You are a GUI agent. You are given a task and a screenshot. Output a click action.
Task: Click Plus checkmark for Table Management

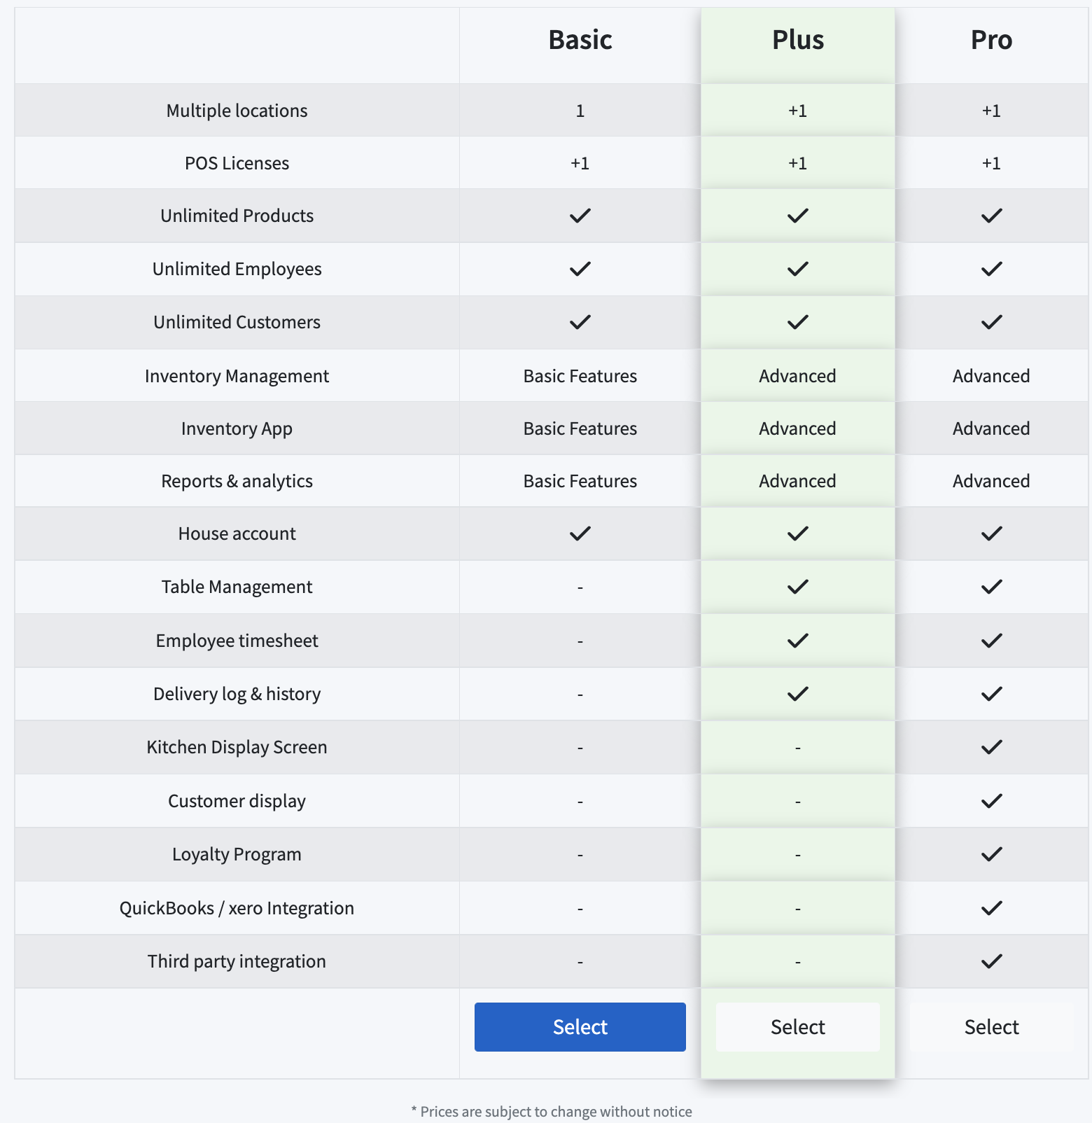[797, 587]
